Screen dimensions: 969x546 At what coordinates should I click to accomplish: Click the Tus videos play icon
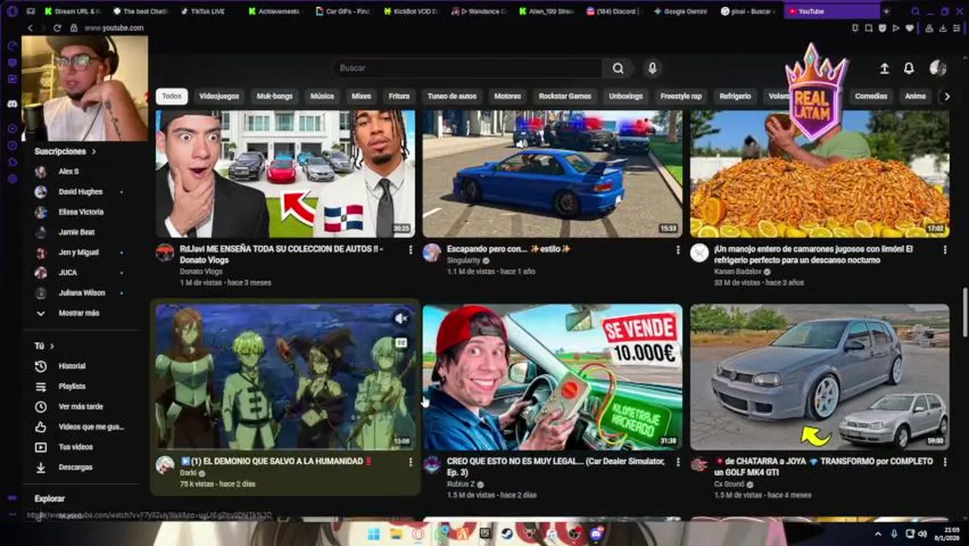pyautogui.click(x=41, y=447)
